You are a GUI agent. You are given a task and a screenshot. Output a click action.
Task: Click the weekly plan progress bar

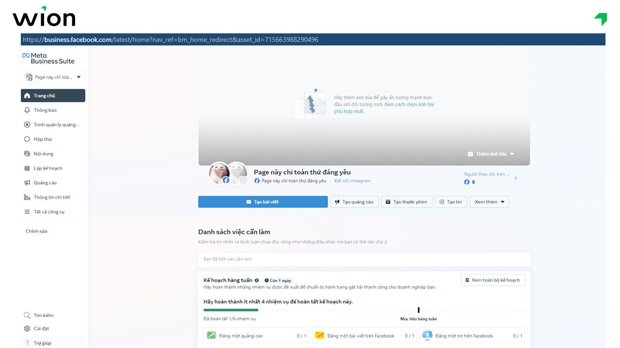click(x=363, y=310)
